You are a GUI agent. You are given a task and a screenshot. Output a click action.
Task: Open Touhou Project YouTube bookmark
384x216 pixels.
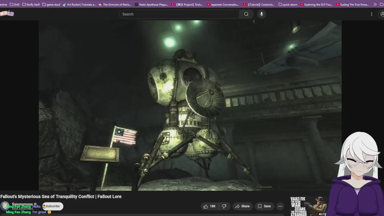coord(187,4)
